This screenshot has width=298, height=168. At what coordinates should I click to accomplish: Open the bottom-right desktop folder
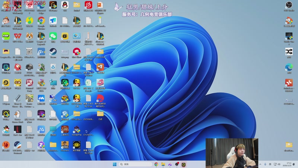[x=289, y=145]
